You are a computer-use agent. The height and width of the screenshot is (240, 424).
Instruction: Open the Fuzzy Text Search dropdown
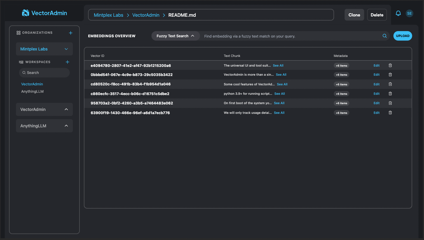(x=175, y=36)
